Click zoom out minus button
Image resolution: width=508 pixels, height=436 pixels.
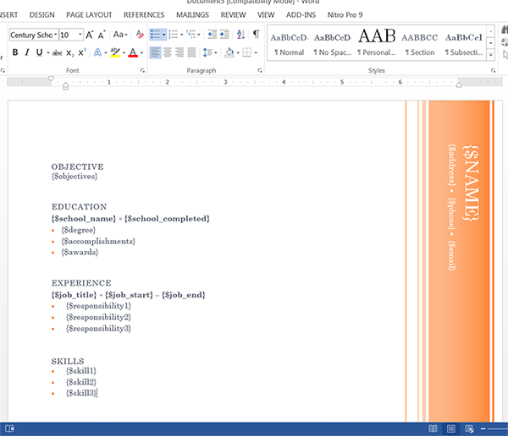[x=483, y=429]
